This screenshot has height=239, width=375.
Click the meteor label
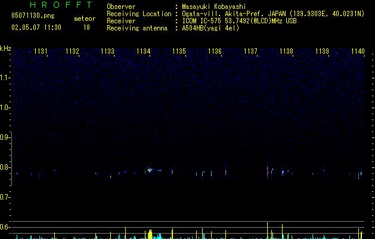[85, 19]
